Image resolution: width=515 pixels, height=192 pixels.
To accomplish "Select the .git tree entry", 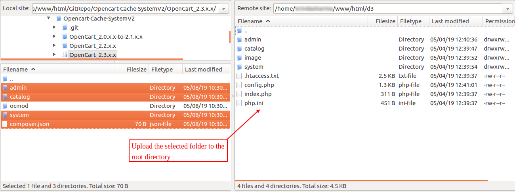I will tap(74, 27).
